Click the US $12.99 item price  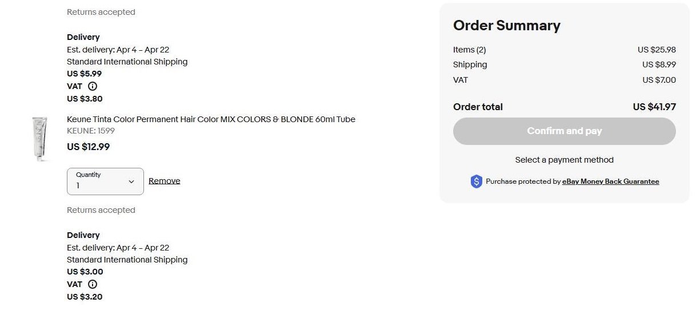[89, 147]
